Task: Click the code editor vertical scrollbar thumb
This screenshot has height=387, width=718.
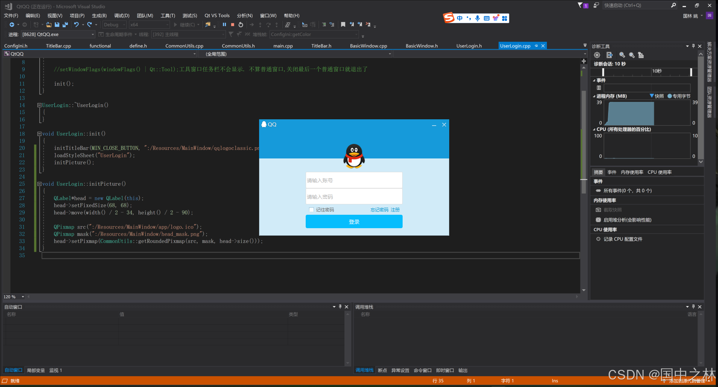Action: (x=584, y=142)
